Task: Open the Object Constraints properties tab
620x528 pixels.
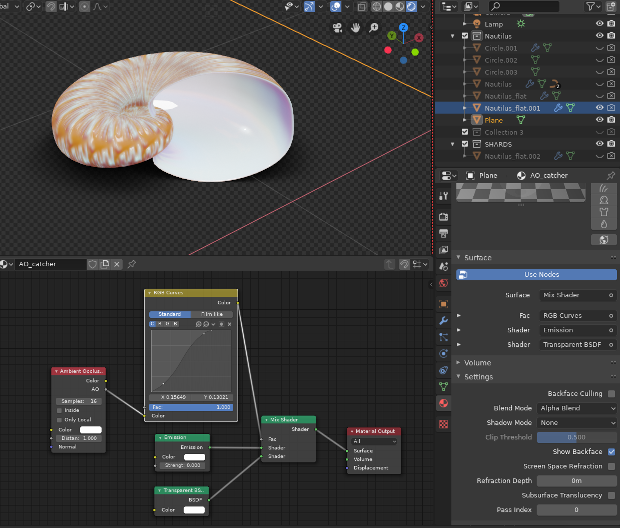Action: (443, 370)
